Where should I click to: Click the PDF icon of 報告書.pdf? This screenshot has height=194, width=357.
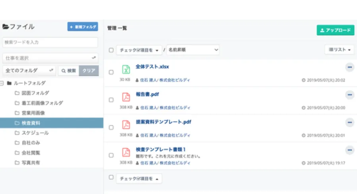(x=126, y=97)
